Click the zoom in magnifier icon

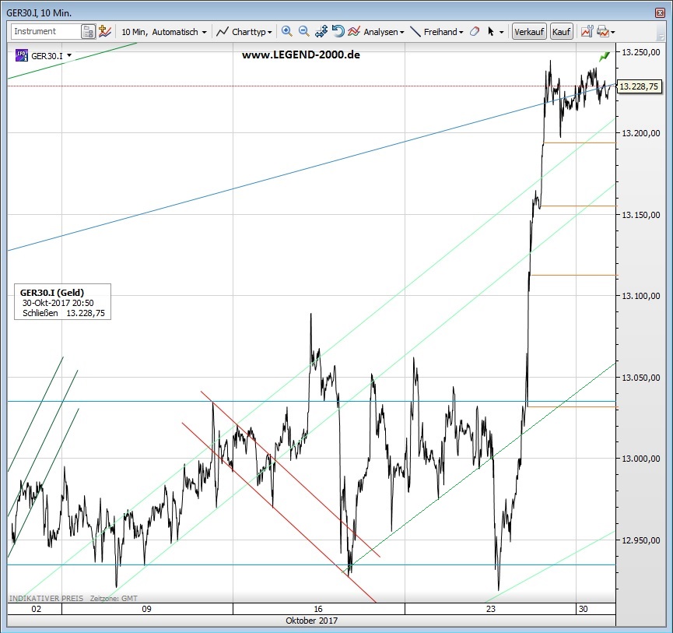tap(286, 32)
